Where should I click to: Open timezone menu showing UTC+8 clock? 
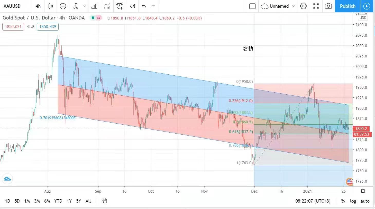pyautogui.click(x=313, y=201)
